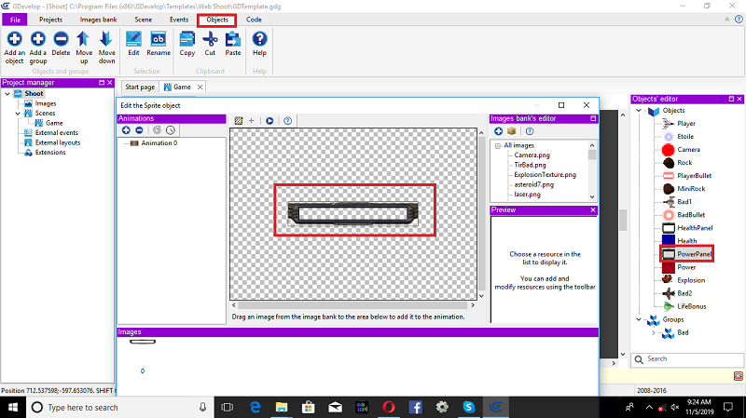The height and width of the screenshot is (418, 746).
Task: Click Add a group ribbon button
Action: pos(38,47)
